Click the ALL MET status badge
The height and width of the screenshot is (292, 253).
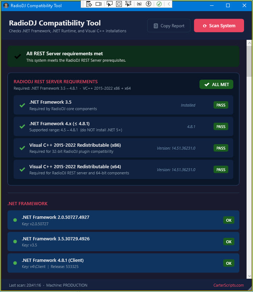click(216, 85)
